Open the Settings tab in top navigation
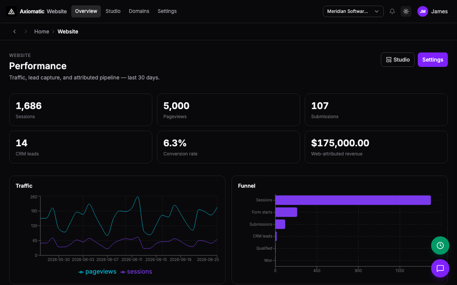Screen dimensions: 457x285 tap(167, 11)
